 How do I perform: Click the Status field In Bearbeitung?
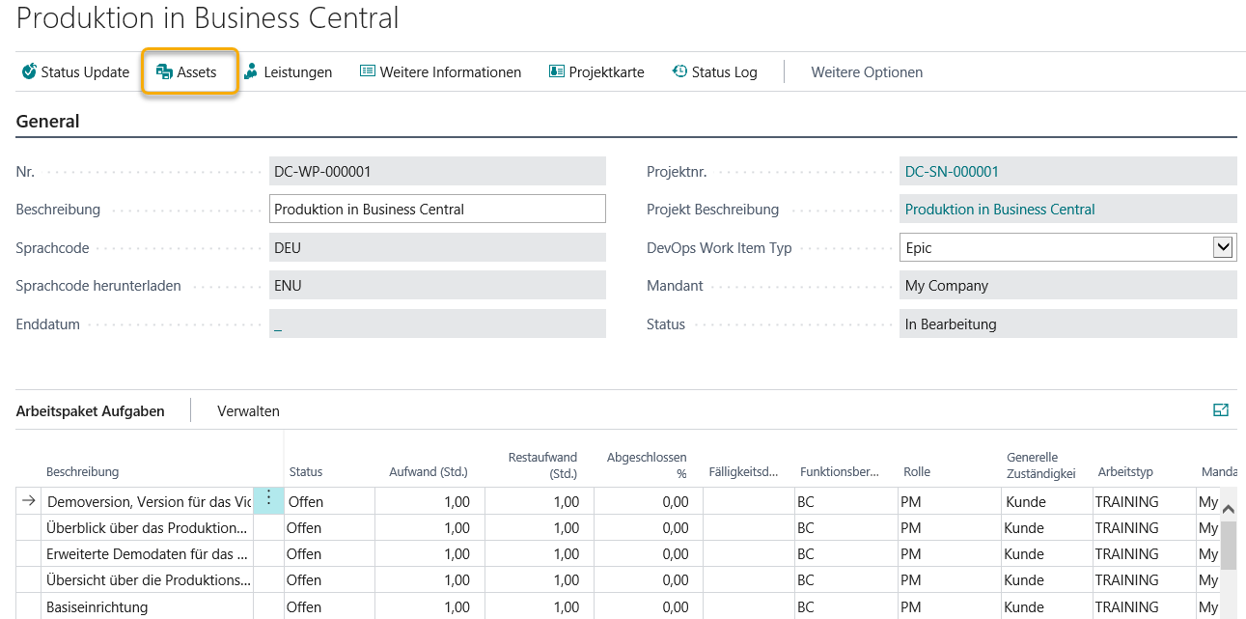pos(1067,324)
